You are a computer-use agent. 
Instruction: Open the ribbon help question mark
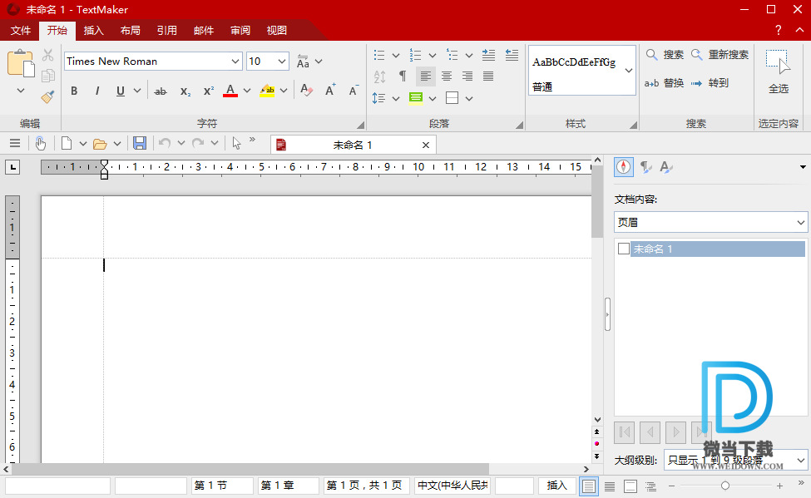pos(778,30)
